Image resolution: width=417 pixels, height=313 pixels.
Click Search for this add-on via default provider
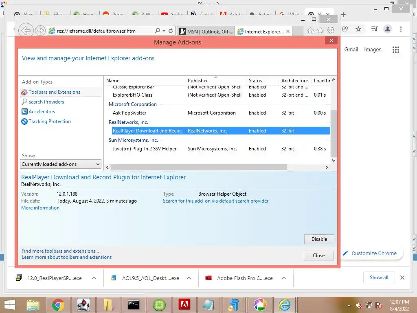point(216,201)
